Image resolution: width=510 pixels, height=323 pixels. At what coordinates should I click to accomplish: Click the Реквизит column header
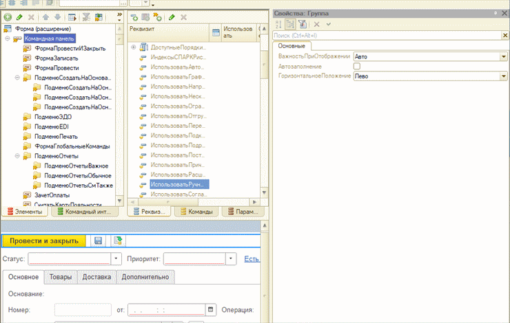169,32
